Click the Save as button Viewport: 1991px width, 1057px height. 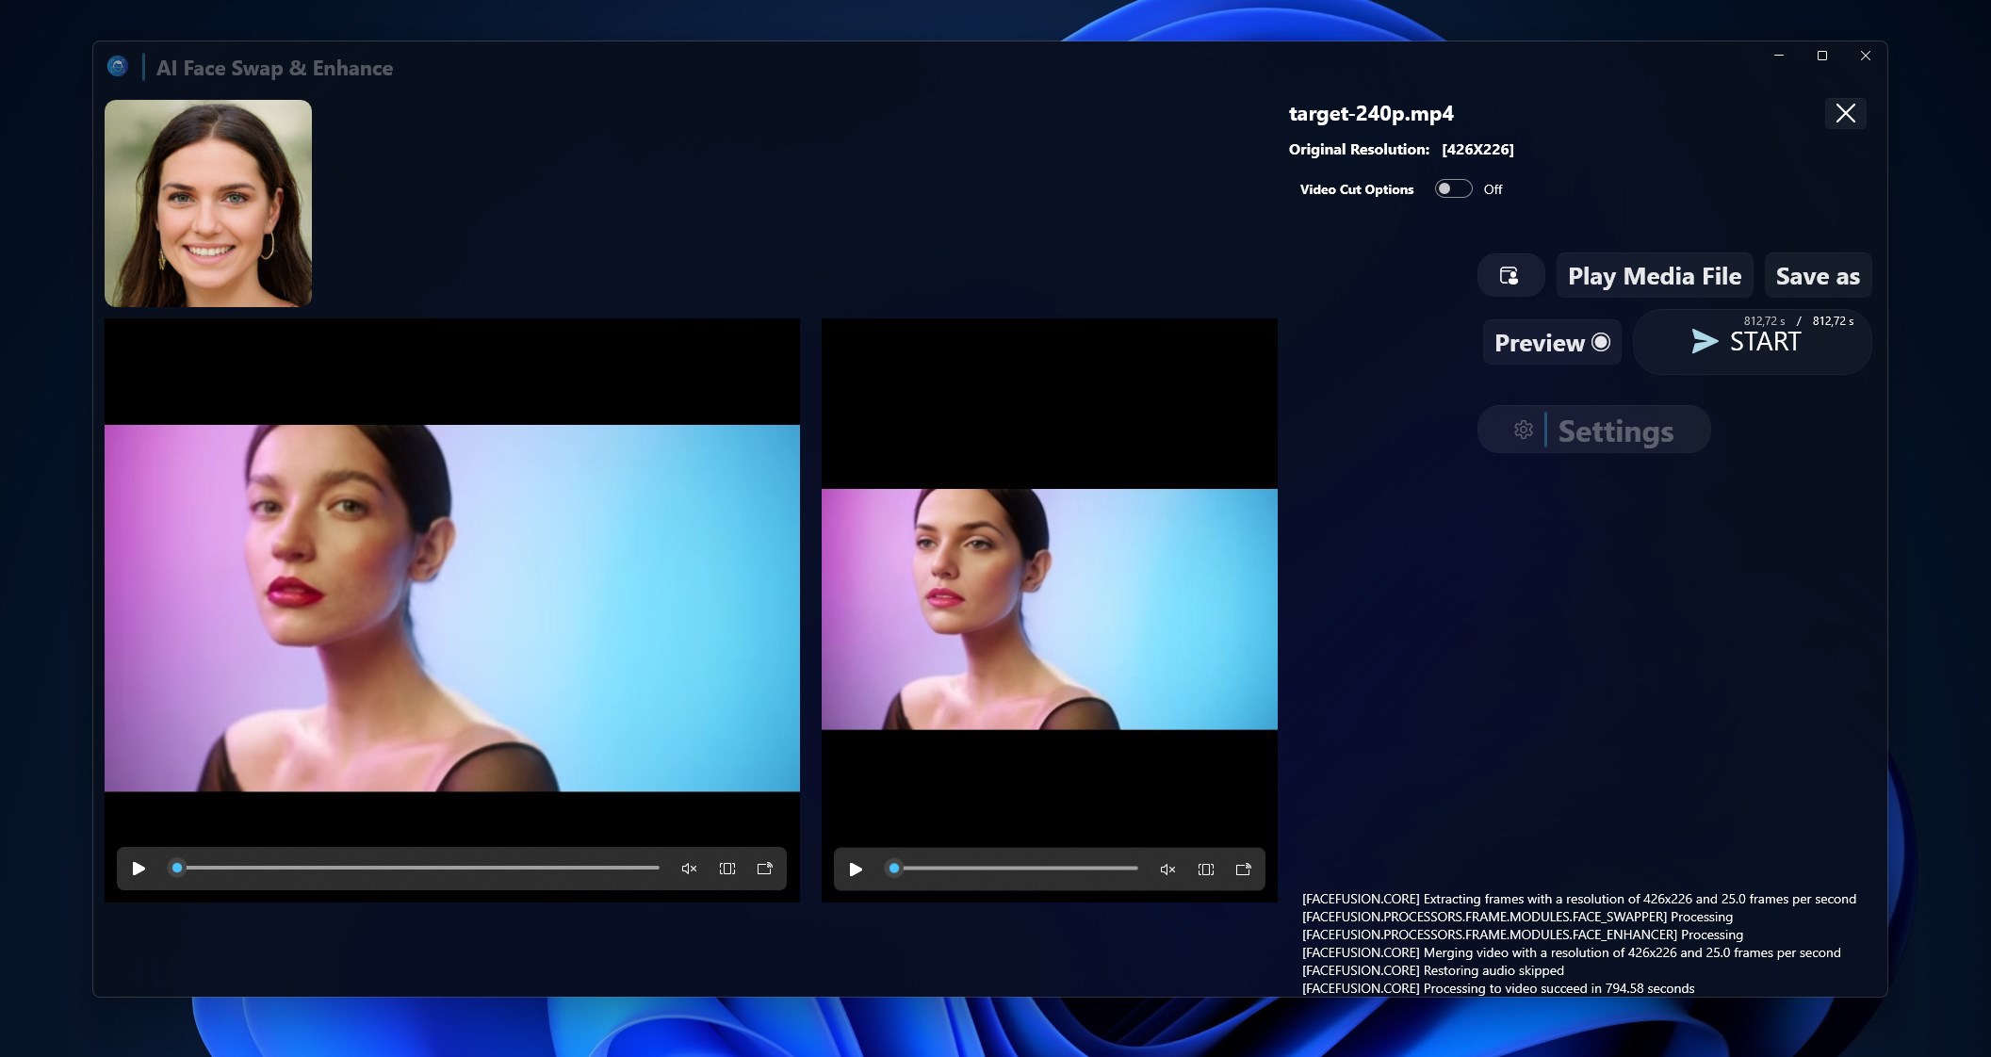(1818, 275)
